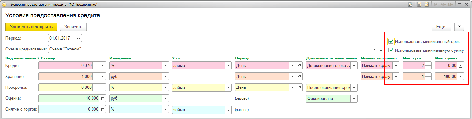Screen dimensions: 472x119
Task: Expand the 'До окончания срока' duration dropdown
Action: (354, 66)
